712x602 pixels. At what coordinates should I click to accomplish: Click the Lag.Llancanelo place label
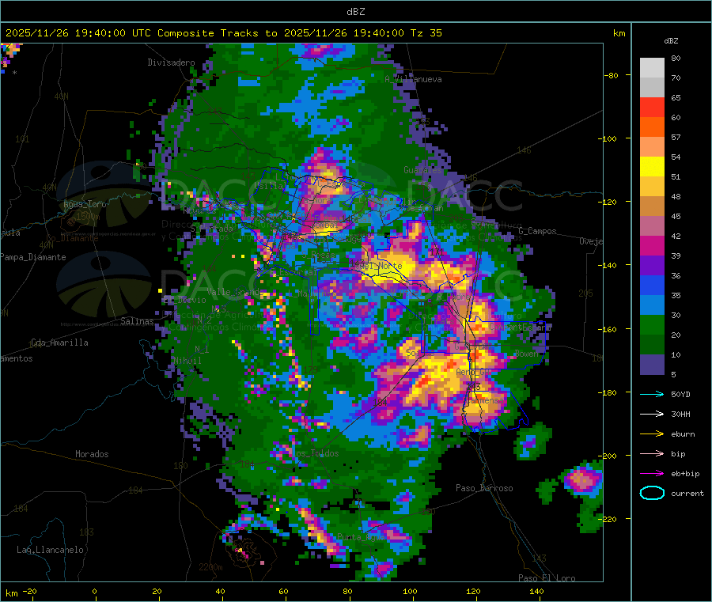click(x=50, y=550)
